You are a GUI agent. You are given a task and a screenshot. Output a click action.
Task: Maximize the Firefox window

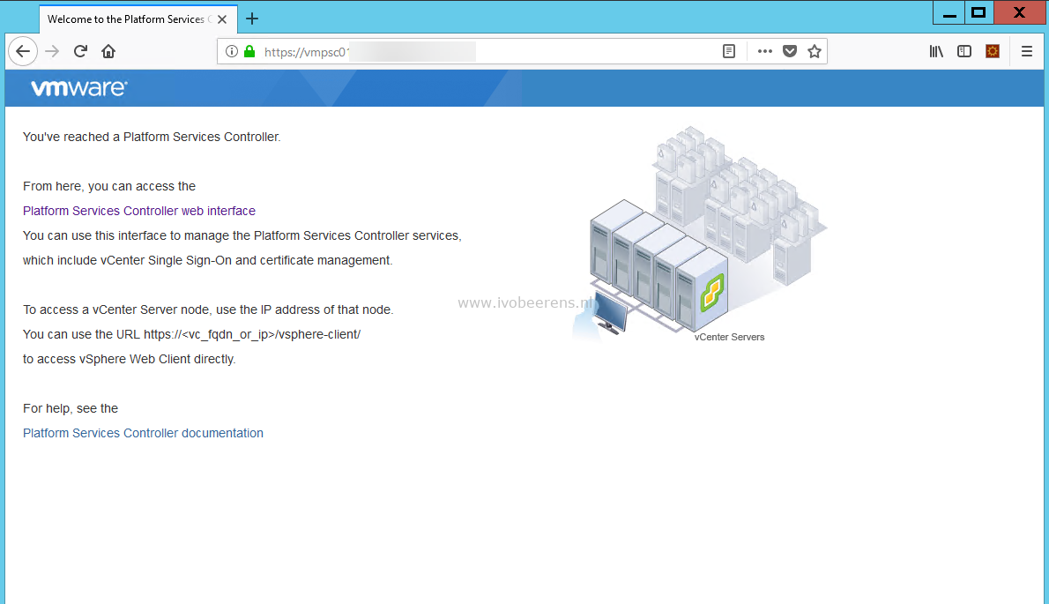(978, 12)
